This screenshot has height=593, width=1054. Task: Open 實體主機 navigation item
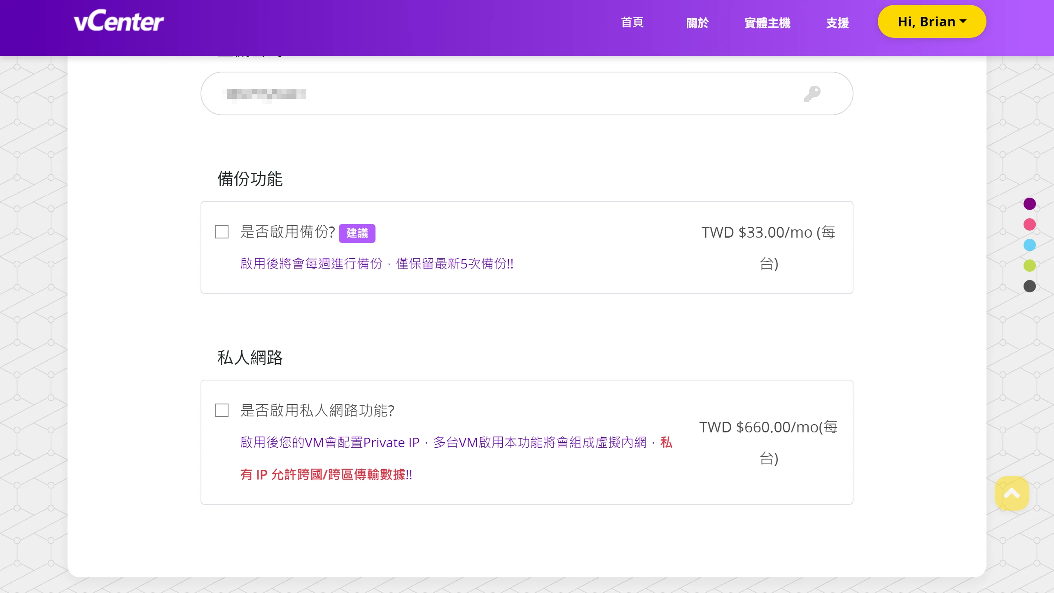click(767, 23)
